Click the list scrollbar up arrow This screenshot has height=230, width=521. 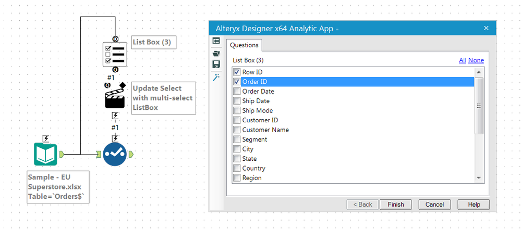[x=479, y=72]
